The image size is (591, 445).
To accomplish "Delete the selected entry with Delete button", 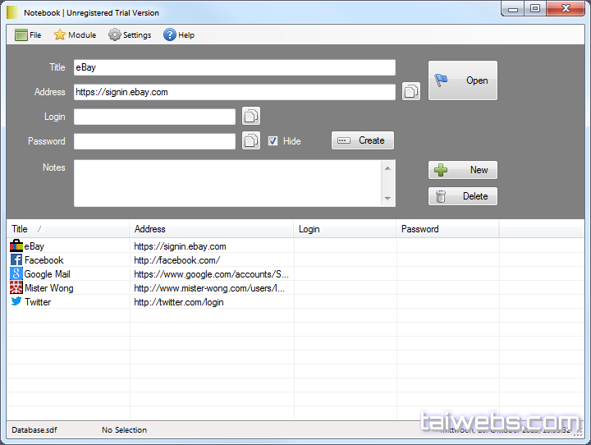I will (463, 196).
